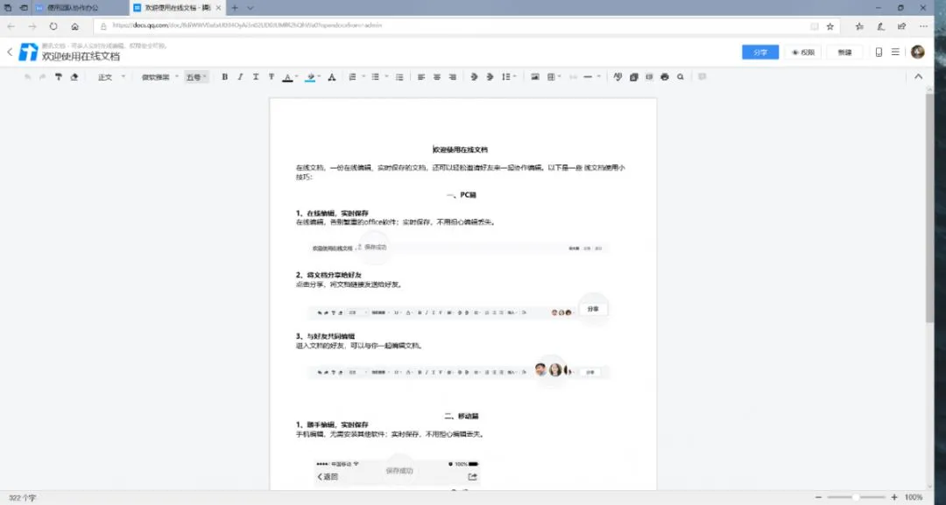Open the browser tab list chevron
Screen dimensions: 946x505
[x=251, y=8]
